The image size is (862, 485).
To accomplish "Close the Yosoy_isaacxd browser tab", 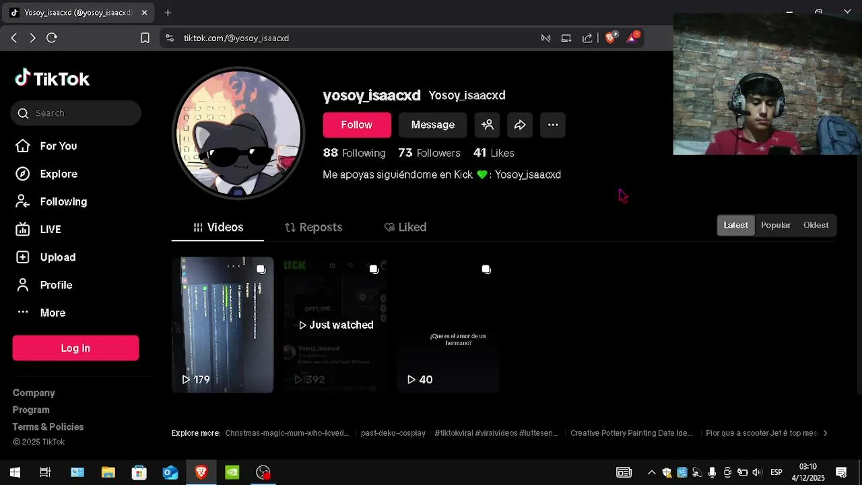I will [x=144, y=13].
